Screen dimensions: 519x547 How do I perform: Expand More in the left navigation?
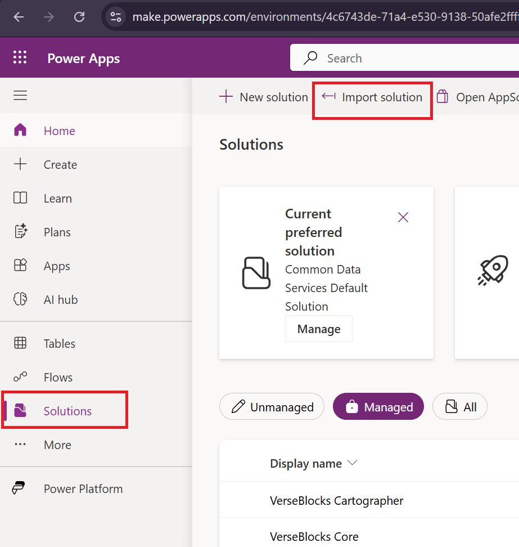[x=96, y=445]
